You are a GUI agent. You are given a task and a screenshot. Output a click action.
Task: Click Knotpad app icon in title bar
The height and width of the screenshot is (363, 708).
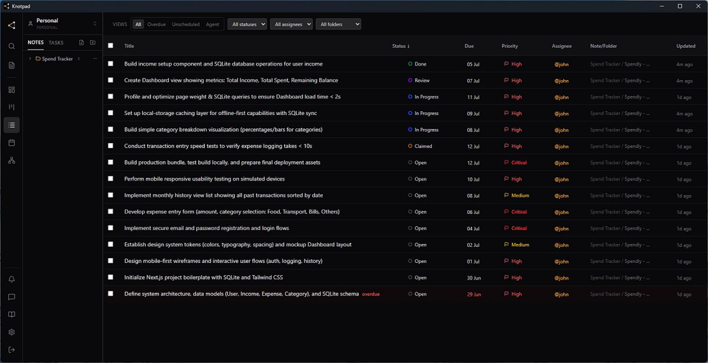coord(6,6)
